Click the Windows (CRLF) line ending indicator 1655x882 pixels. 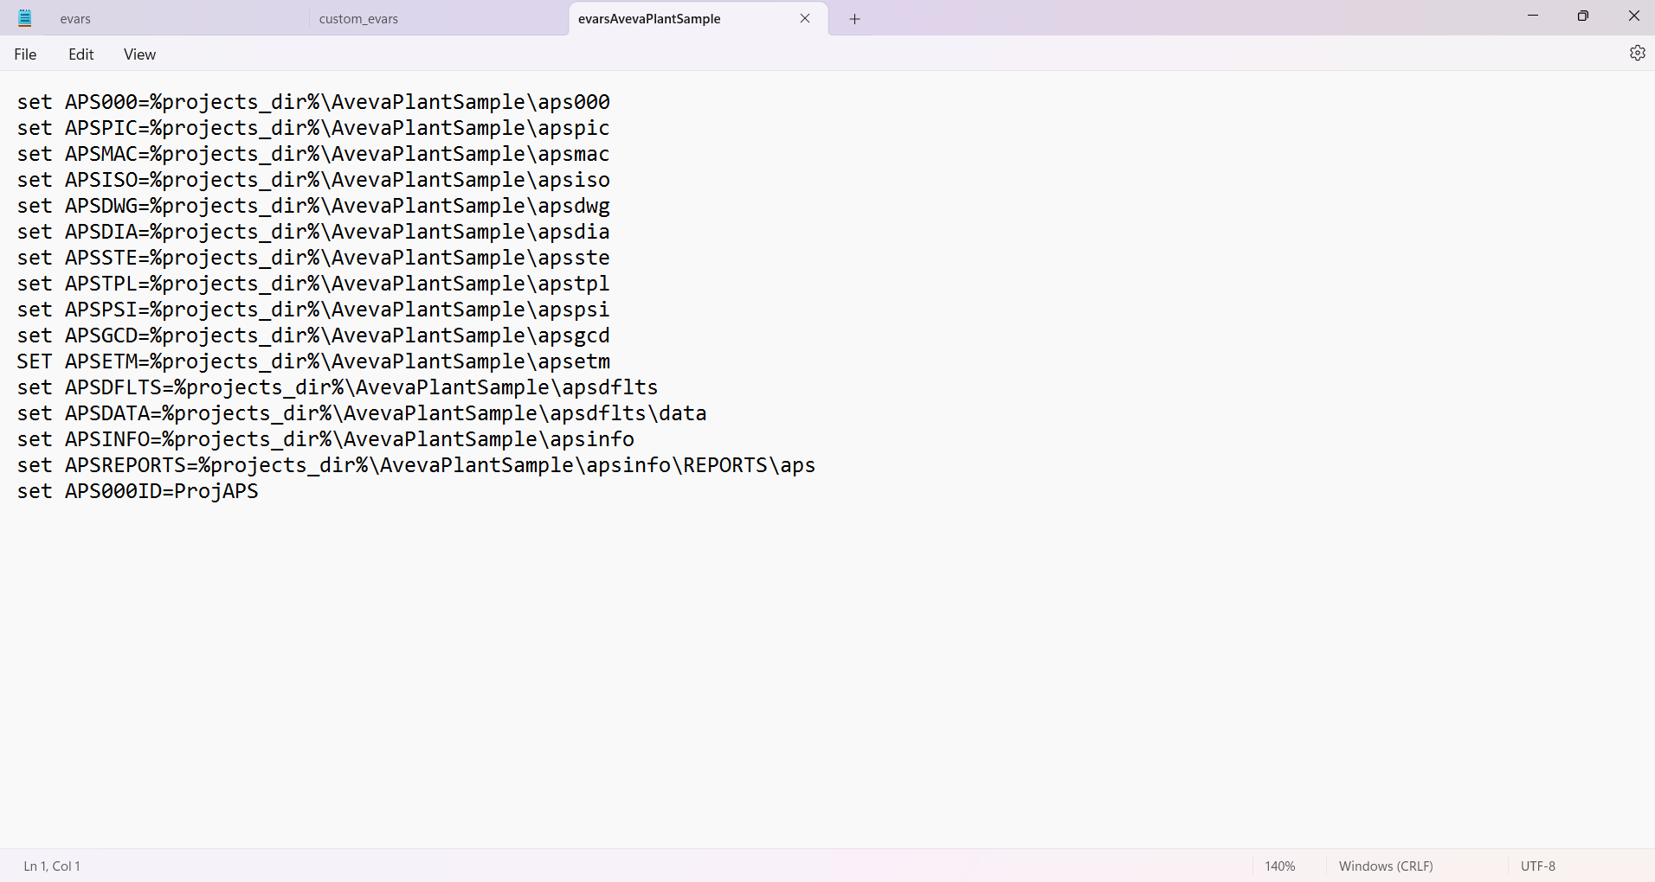[1386, 866]
